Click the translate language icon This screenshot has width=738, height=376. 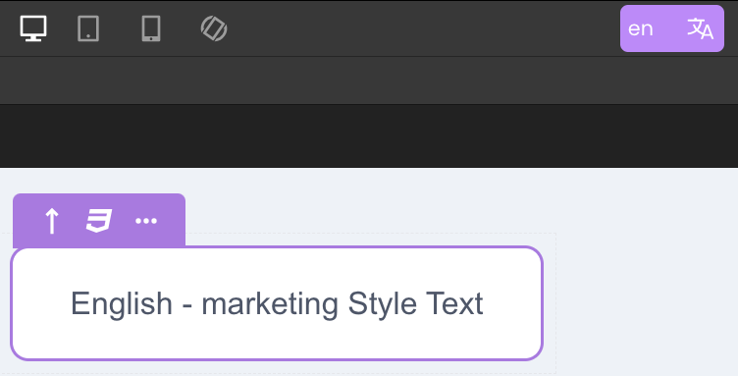pyautogui.click(x=701, y=28)
